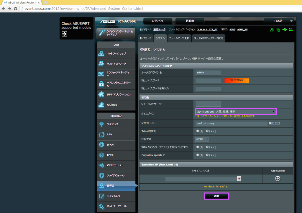Open the USB アプリケーション puzzle icon
This screenshot has width=302, height=213.
101,94
